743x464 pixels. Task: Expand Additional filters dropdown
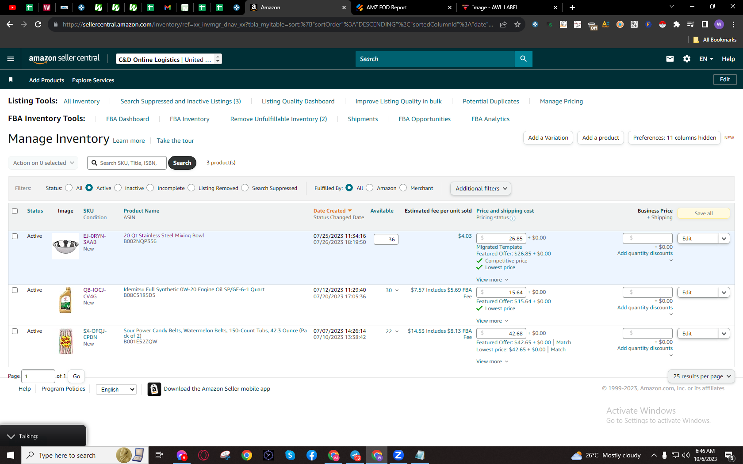click(481, 188)
